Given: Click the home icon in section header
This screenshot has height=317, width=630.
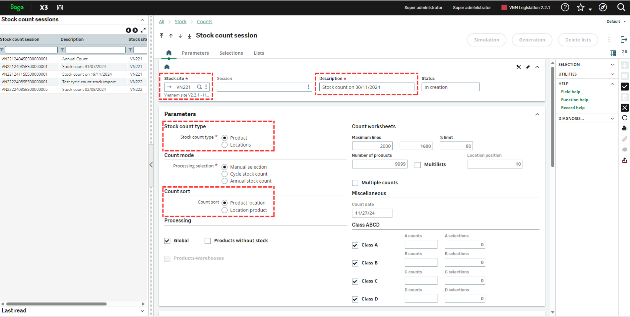Looking at the screenshot, I should pyautogui.click(x=167, y=67).
